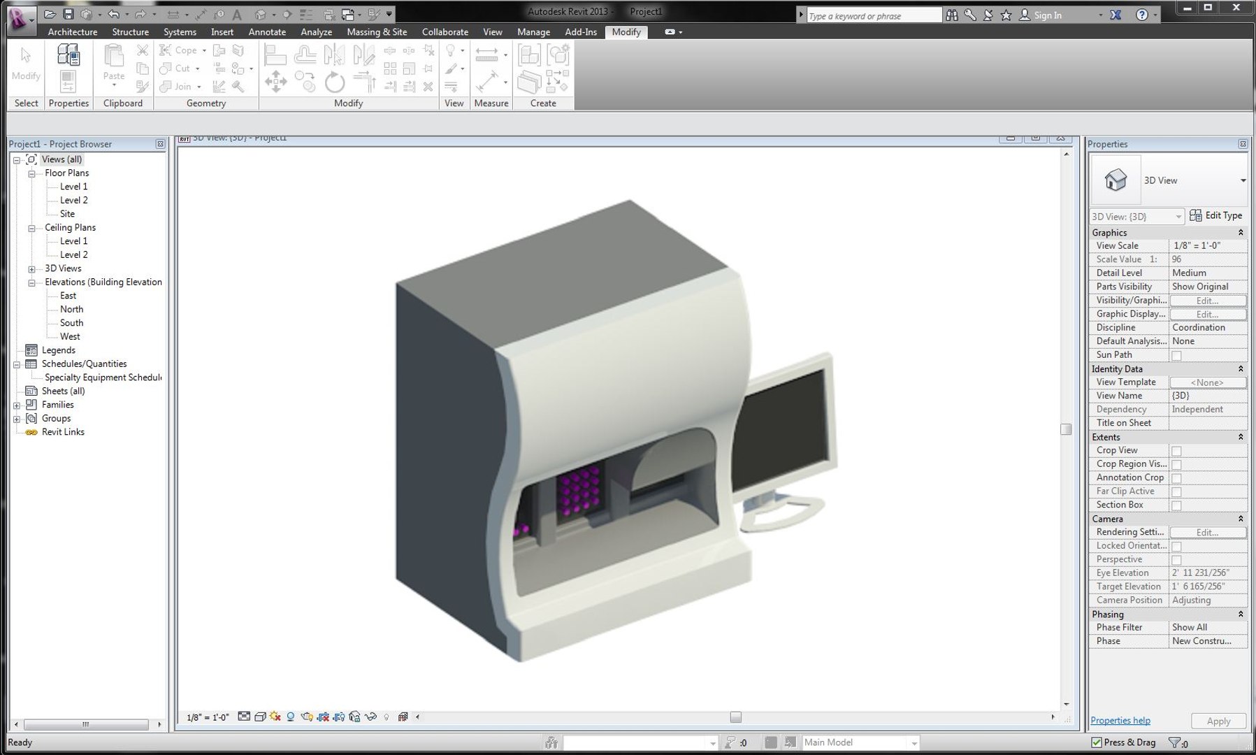Click the vertical scrollbar thumb of 3D view
Viewport: 1256px width, 755px height.
[x=1066, y=429]
